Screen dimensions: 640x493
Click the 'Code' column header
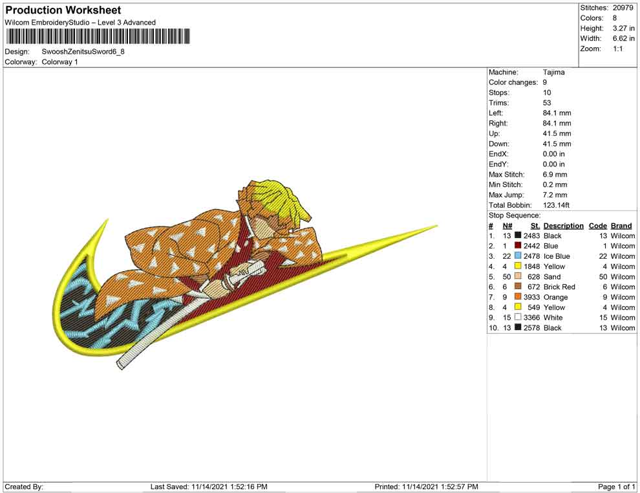pyautogui.click(x=597, y=226)
